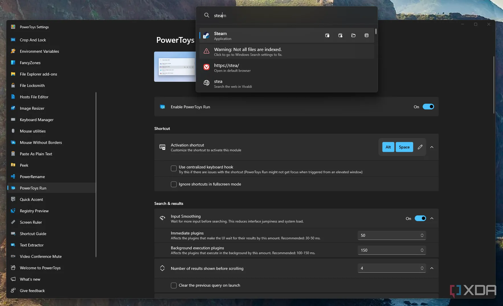Click the Vivaldi icon beside https://stea/
This screenshot has height=306, width=503.
pyautogui.click(x=206, y=67)
